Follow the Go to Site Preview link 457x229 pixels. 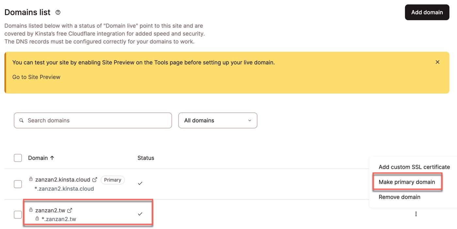[36, 77]
